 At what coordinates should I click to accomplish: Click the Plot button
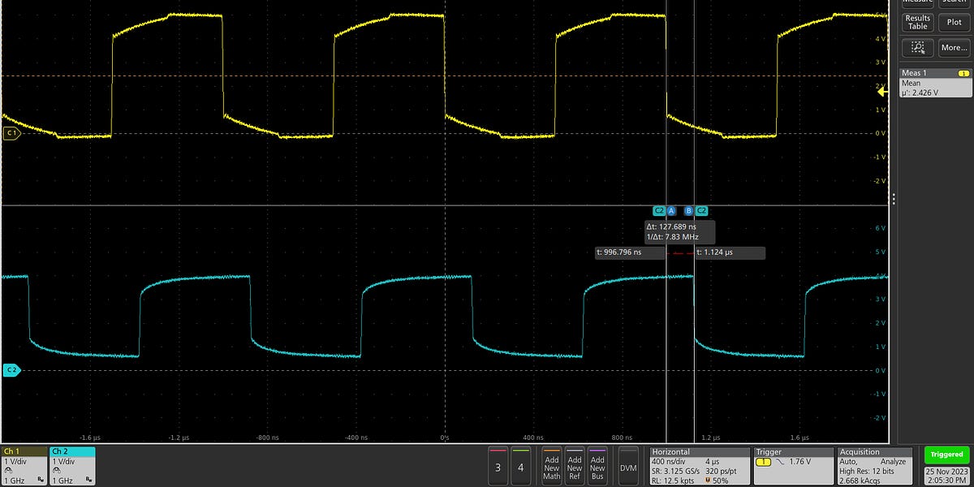954,22
